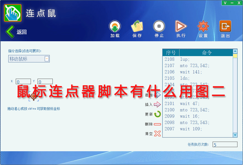Click the command list scroll down arrow
The height and width of the screenshot is (165, 243).
(235, 135)
